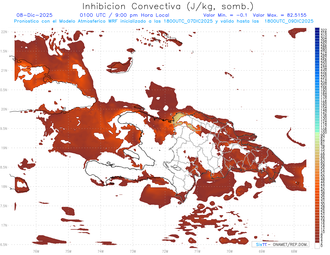Click the "68W" longitude label
The width and height of the screenshot is (330, 255).
[294, 251]
